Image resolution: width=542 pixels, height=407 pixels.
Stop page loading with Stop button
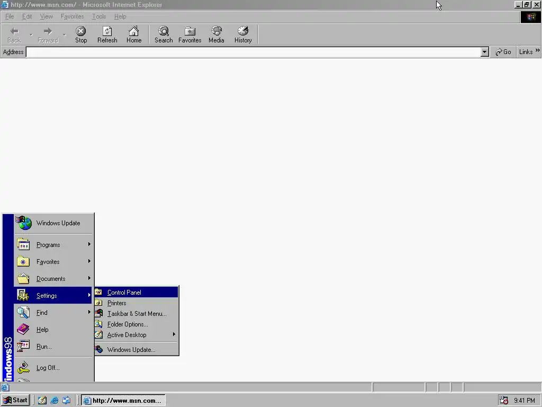(x=81, y=34)
